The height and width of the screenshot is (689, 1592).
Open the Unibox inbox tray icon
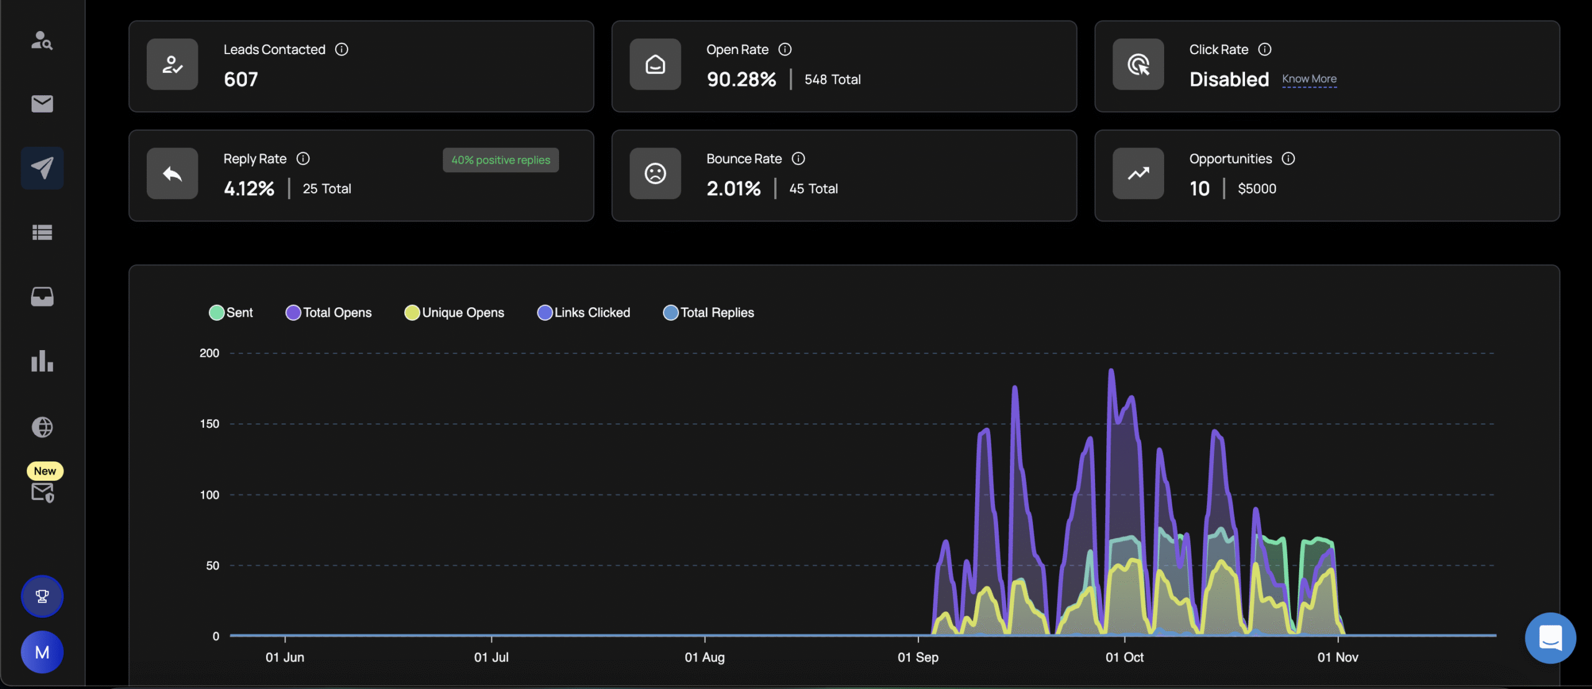(42, 297)
